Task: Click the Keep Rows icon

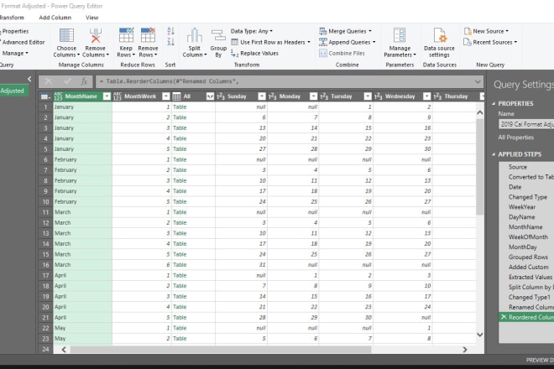Action: point(126,35)
